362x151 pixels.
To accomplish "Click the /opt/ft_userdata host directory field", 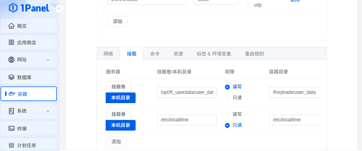I will coord(187,93).
